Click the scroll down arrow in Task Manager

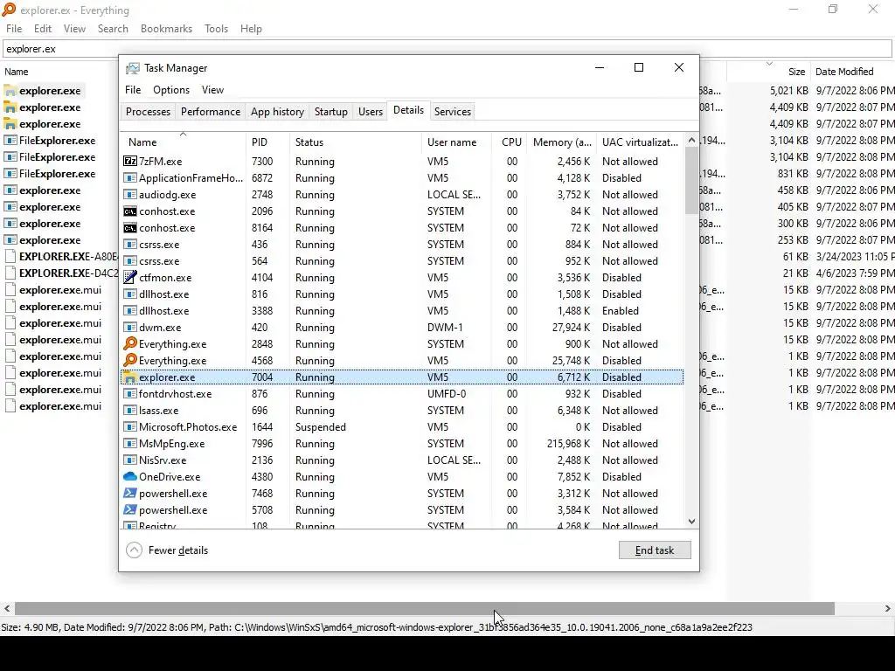point(691,522)
